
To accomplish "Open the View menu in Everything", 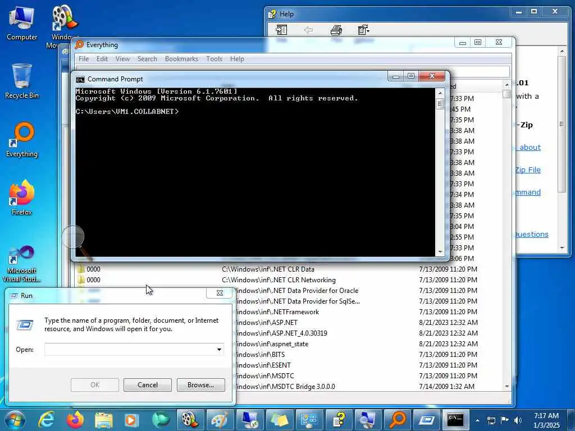I will 122,58.
